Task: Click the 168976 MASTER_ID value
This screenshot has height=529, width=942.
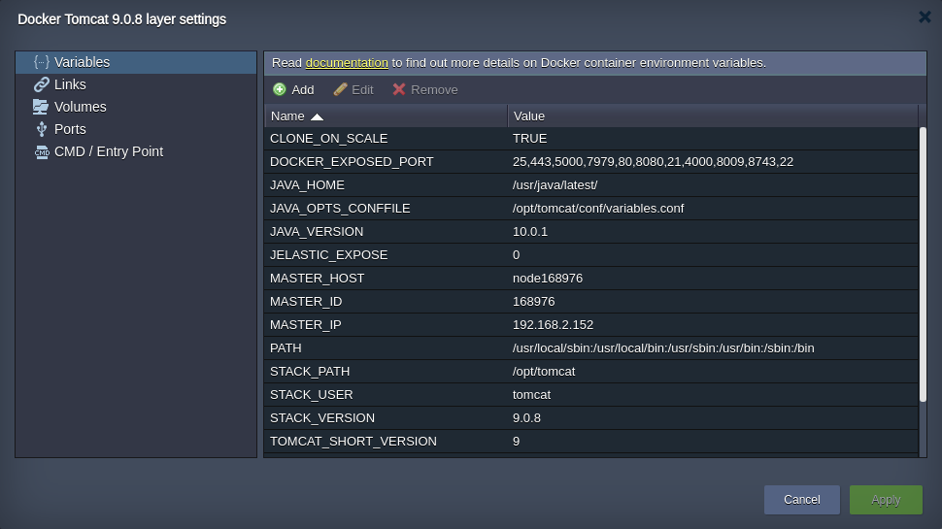Action: click(533, 302)
